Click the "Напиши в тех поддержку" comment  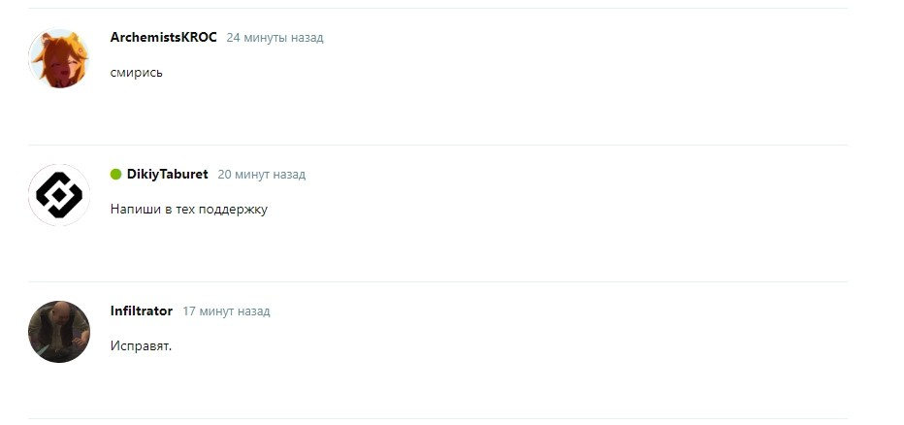[189, 210]
